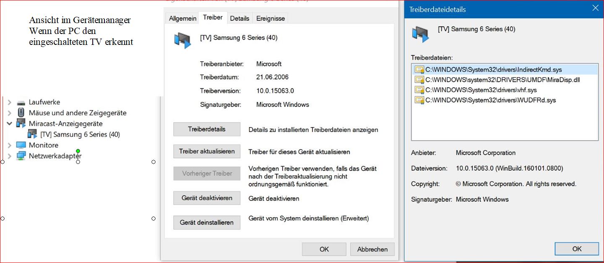Click the Gerät deaktivieren button
This screenshot has height=263, width=604.
tap(207, 198)
